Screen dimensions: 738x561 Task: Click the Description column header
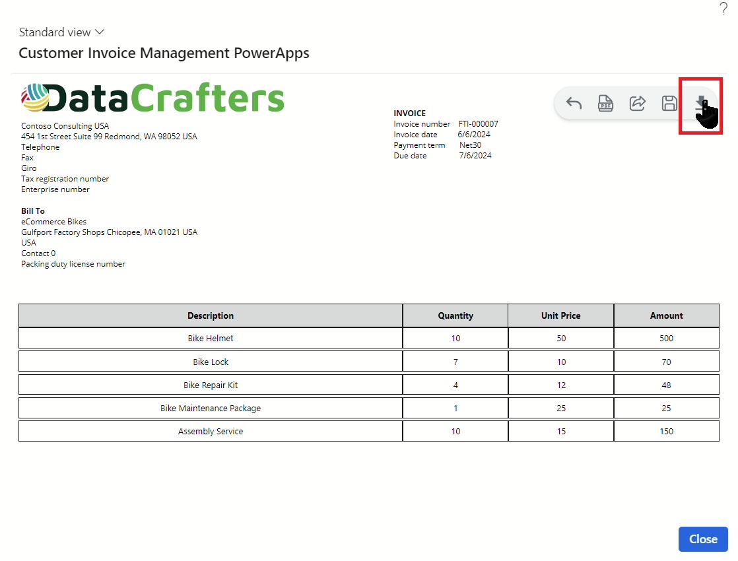pyautogui.click(x=211, y=315)
